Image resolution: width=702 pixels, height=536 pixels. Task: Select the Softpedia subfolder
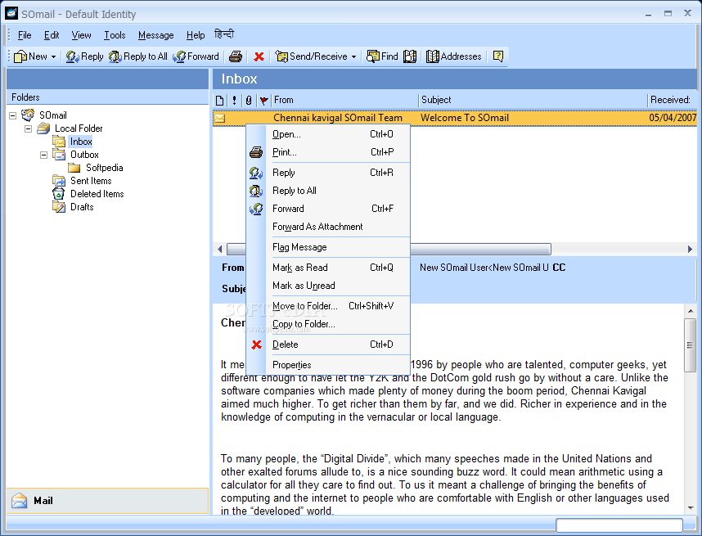pos(104,168)
